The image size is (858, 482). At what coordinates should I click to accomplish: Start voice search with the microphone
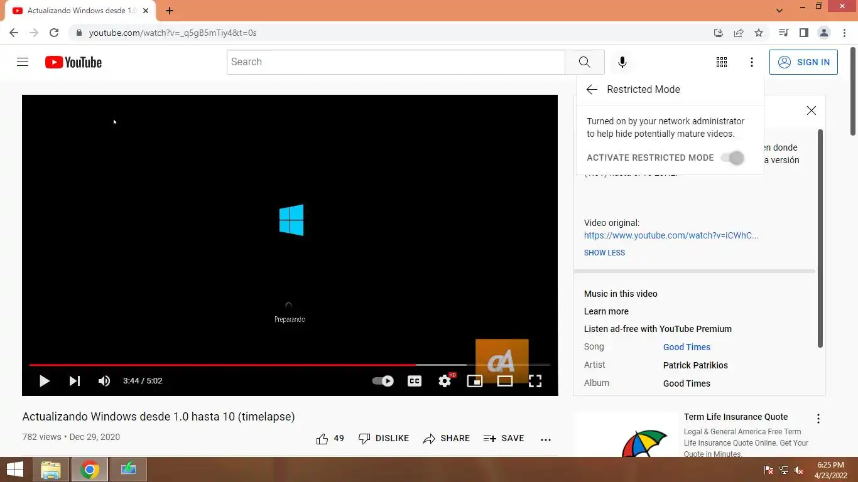tap(622, 62)
